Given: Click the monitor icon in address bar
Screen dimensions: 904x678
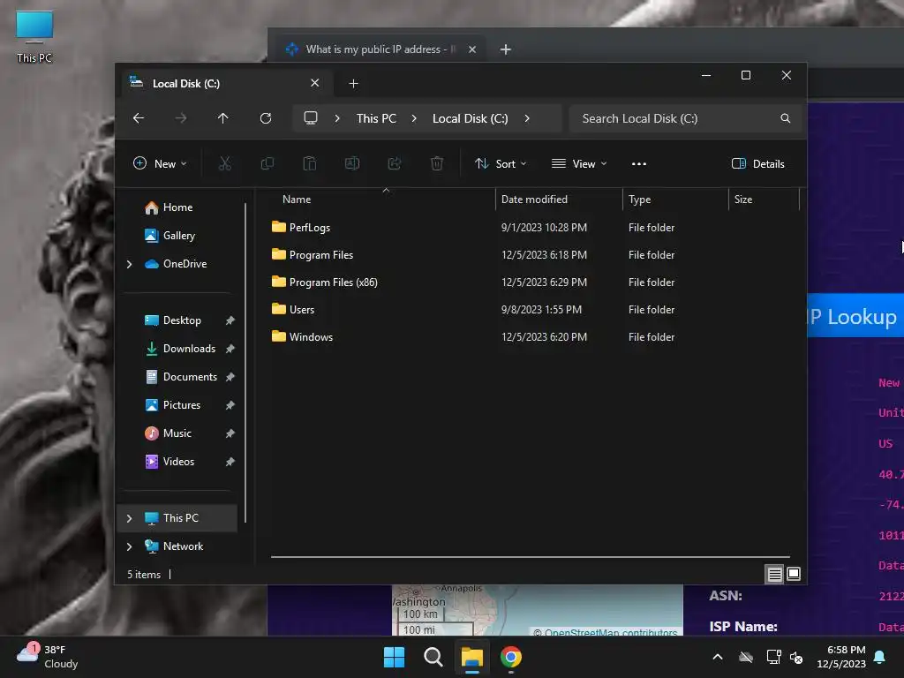Looking at the screenshot, I should 311,118.
